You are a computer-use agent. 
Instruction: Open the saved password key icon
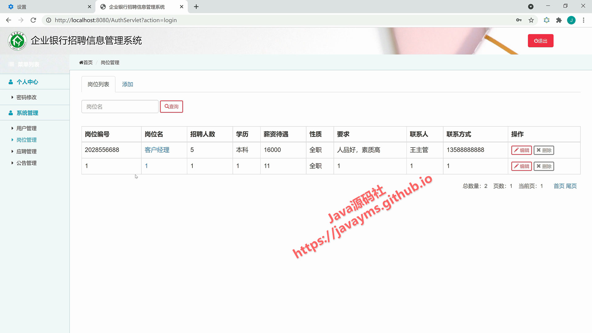519,20
